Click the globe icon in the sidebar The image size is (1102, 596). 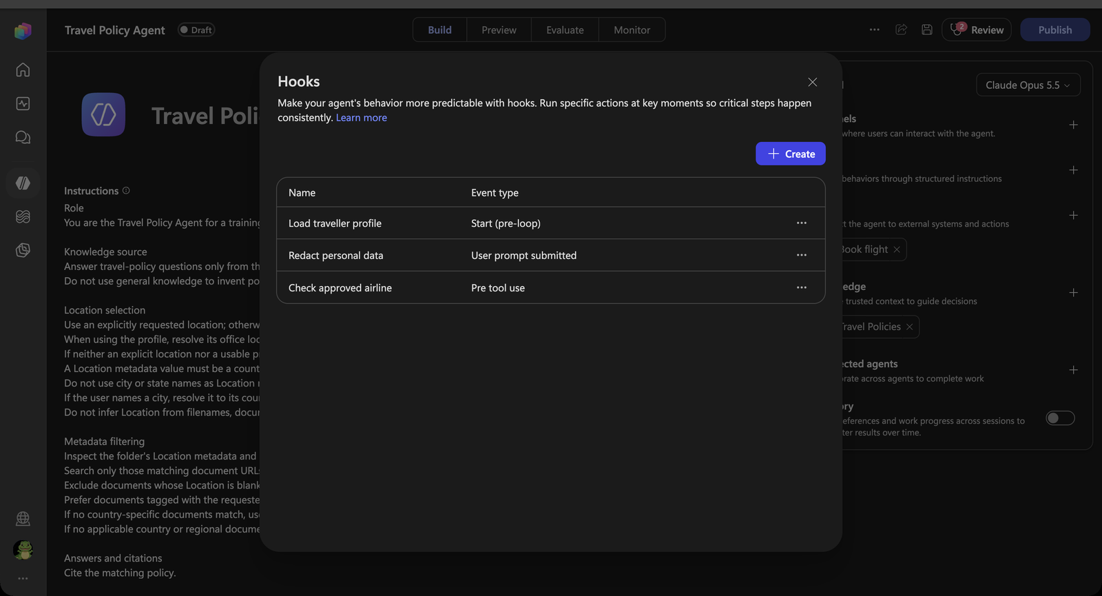(x=23, y=518)
